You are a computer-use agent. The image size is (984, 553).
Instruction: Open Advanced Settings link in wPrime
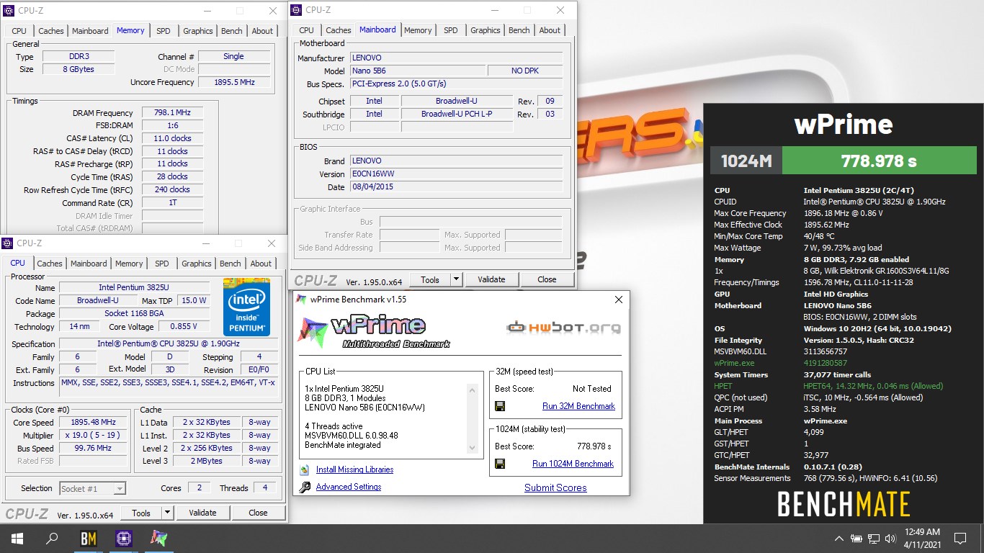pyautogui.click(x=349, y=487)
